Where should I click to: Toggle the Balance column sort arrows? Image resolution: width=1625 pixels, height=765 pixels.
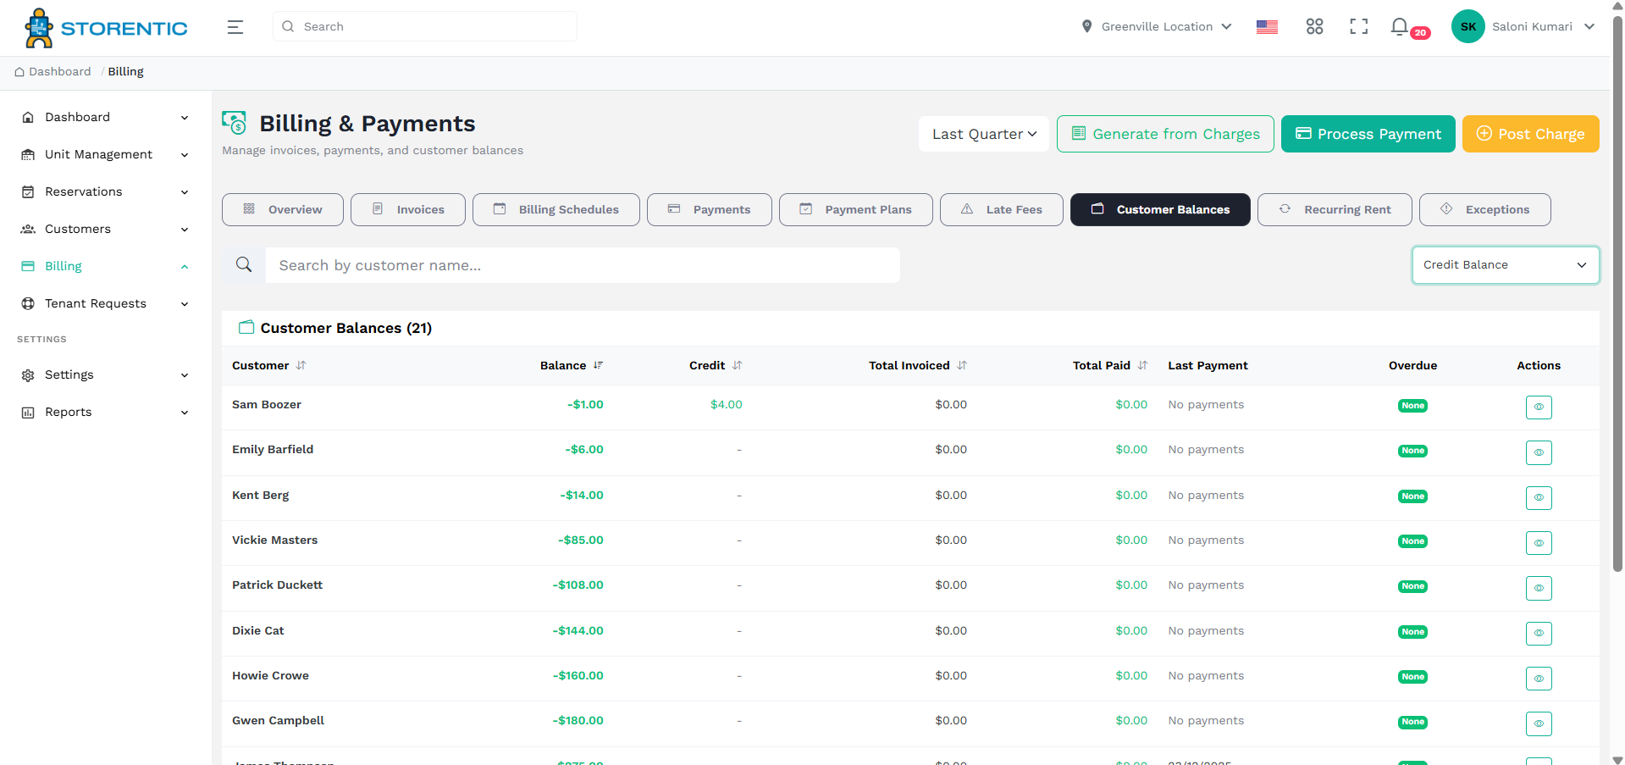pos(599,365)
